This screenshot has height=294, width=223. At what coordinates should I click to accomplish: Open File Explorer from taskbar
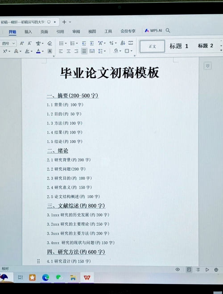pos(73,277)
